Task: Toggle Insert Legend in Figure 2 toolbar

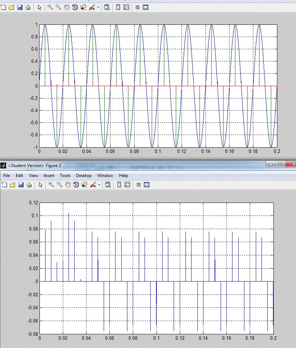Action: click(127, 185)
